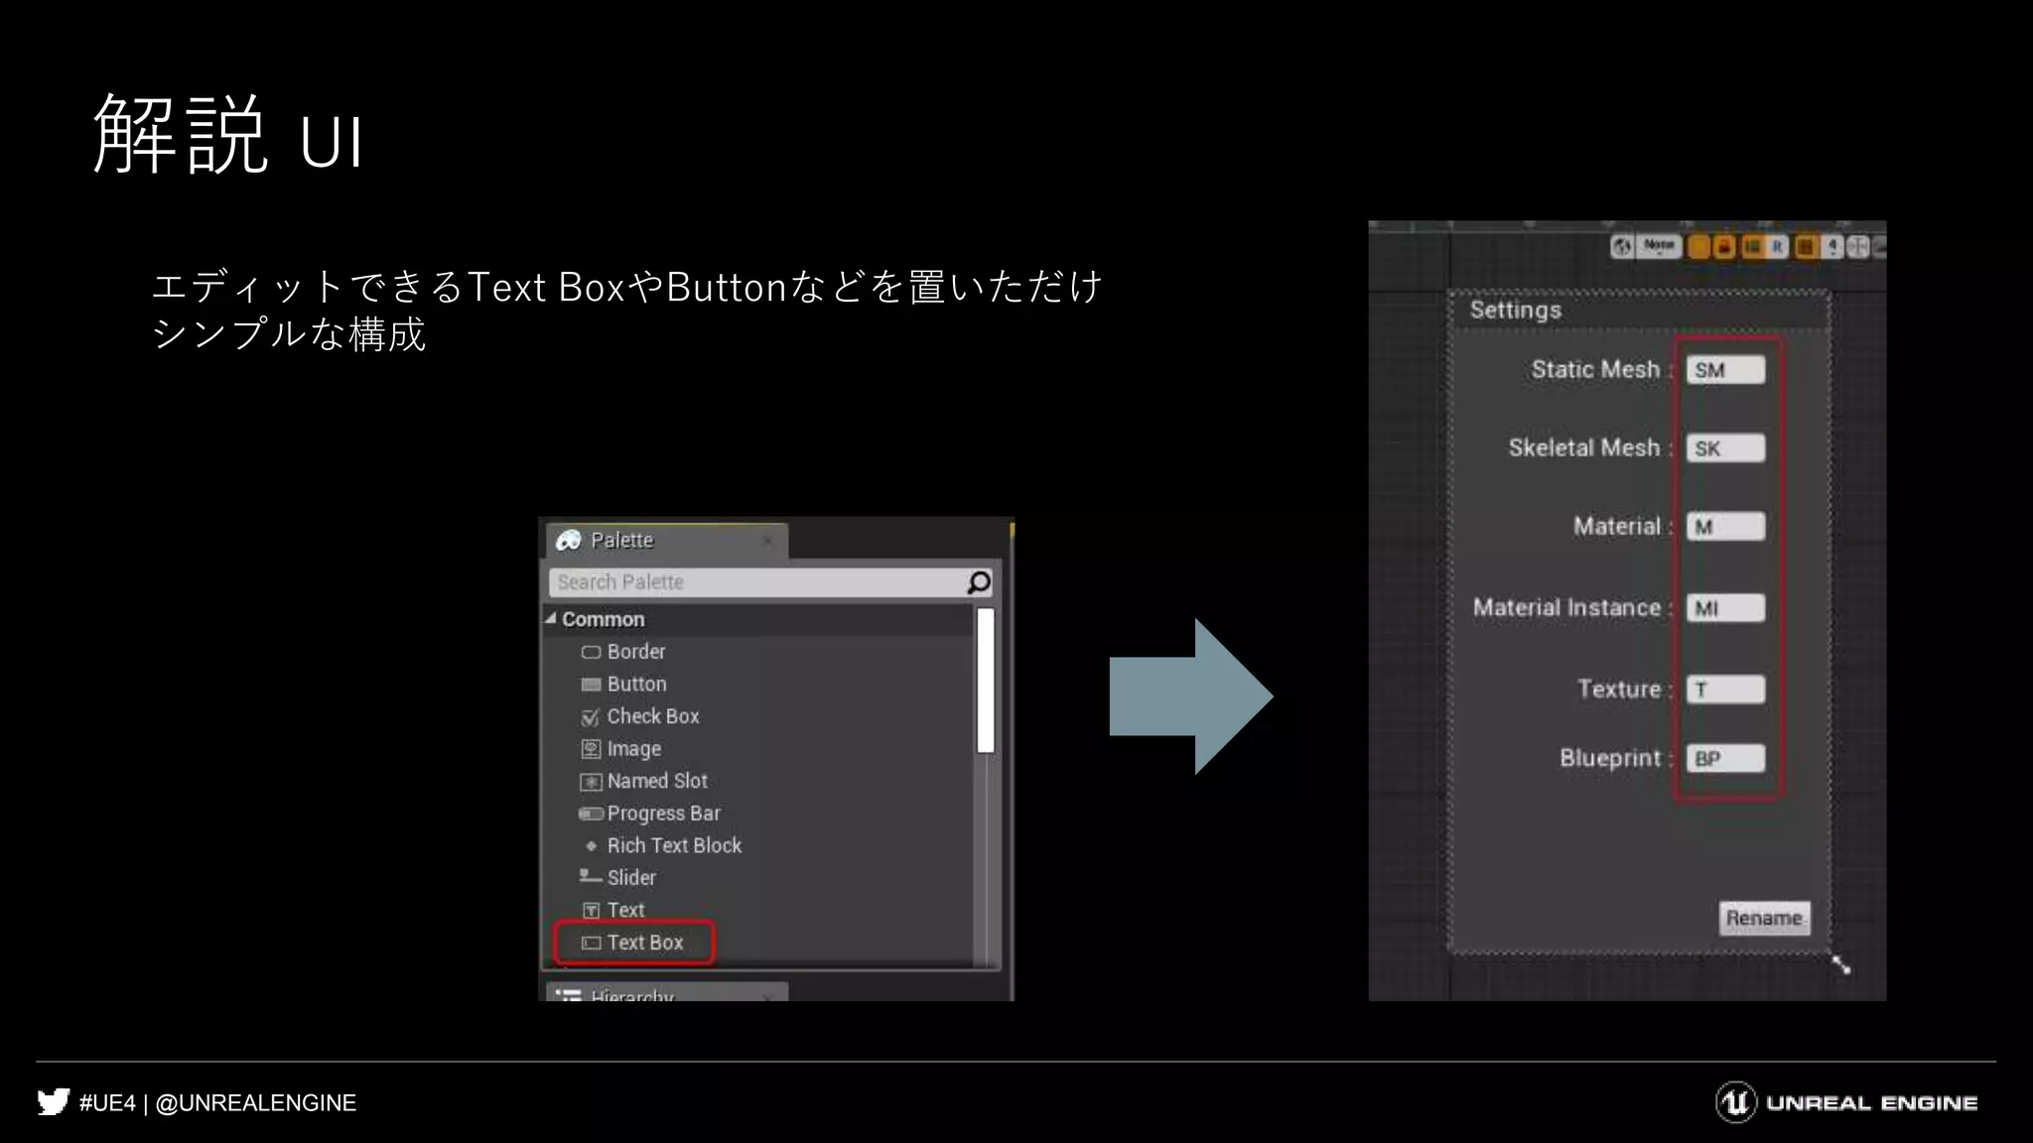Click the T text box for Texture
2033x1143 pixels.
tap(1725, 690)
